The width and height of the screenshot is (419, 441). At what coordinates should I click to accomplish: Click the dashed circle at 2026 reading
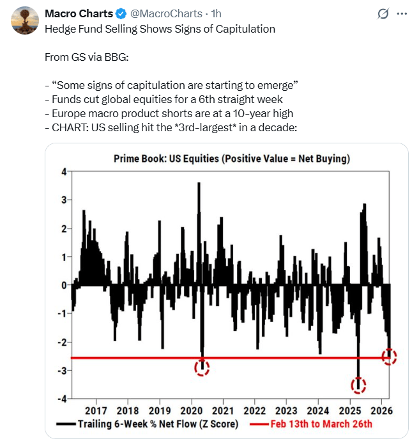(x=389, y=357)
